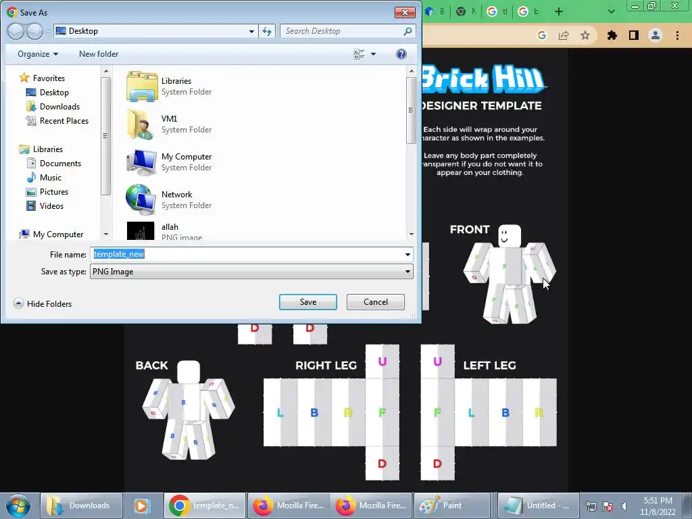Open the Chrome Extensions puzzle icon
692x519 pixels.
612,35
